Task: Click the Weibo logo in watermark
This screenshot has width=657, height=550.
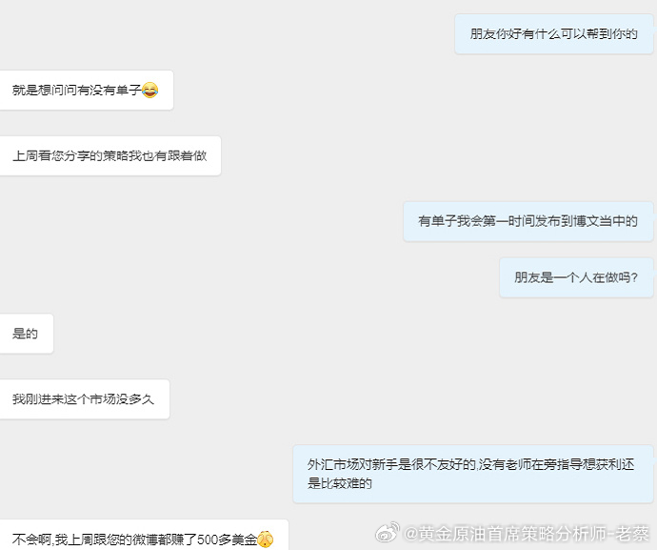Action: 388,533
